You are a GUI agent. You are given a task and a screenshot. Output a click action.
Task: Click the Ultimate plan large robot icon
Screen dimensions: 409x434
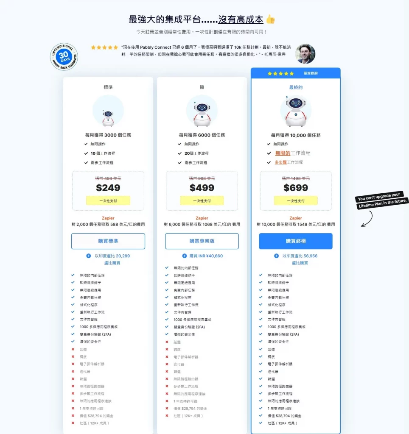pyautogui.click(x=296, y=111)
